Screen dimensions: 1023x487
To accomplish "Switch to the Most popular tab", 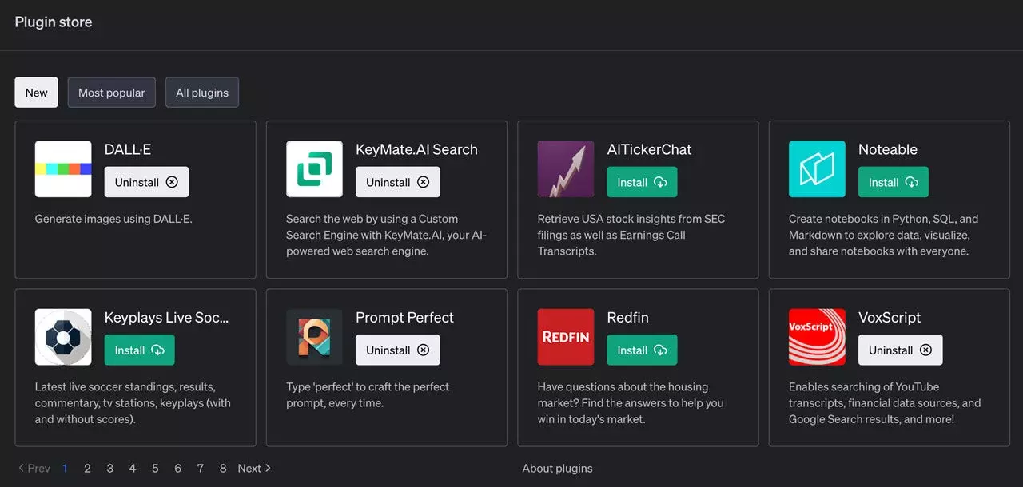I will point(112,93).
